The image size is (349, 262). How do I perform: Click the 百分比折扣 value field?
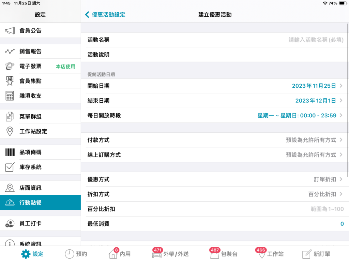(215, 209)
